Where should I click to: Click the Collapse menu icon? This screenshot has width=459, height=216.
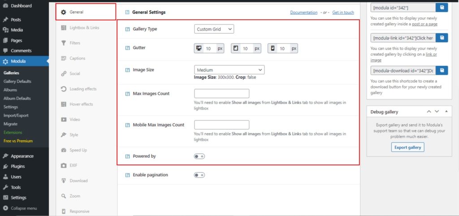[x=5, y=208]
